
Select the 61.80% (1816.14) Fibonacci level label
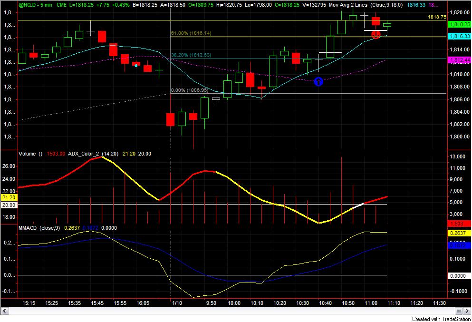click(191, 33)
